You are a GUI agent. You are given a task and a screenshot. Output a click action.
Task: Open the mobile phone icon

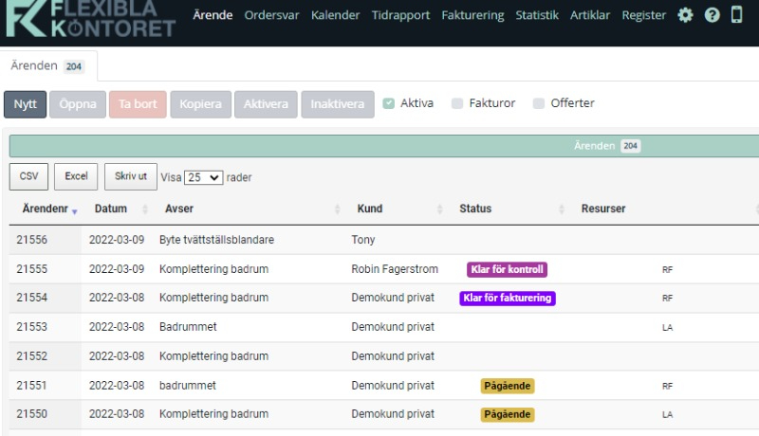click(x=737, y=14)
